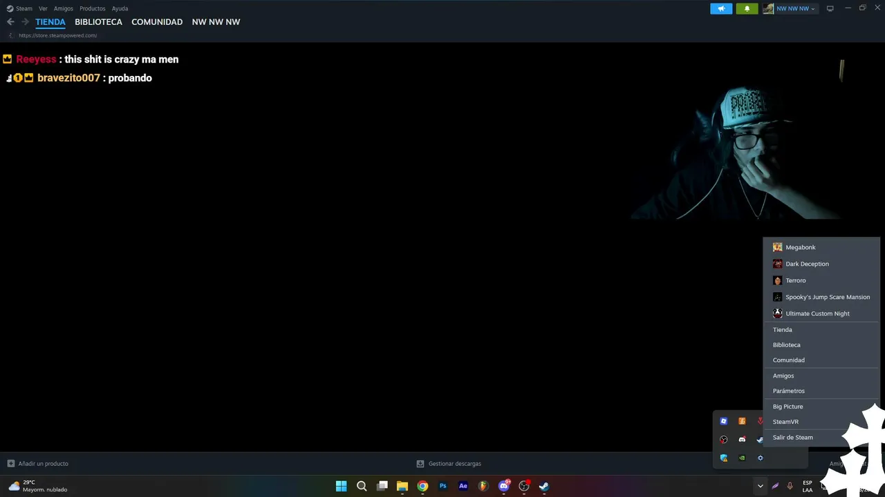This screenshot has width=885, height=497.
Task: Click the Terroro game icon
Action: pos(778,280)
